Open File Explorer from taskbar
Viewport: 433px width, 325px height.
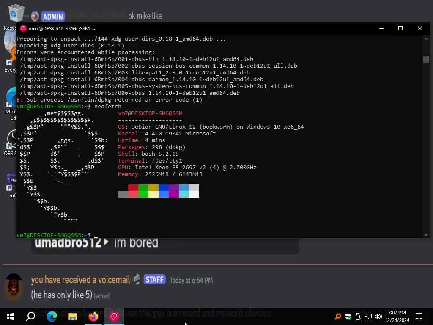pyautogui.click(x=73, y=317)
